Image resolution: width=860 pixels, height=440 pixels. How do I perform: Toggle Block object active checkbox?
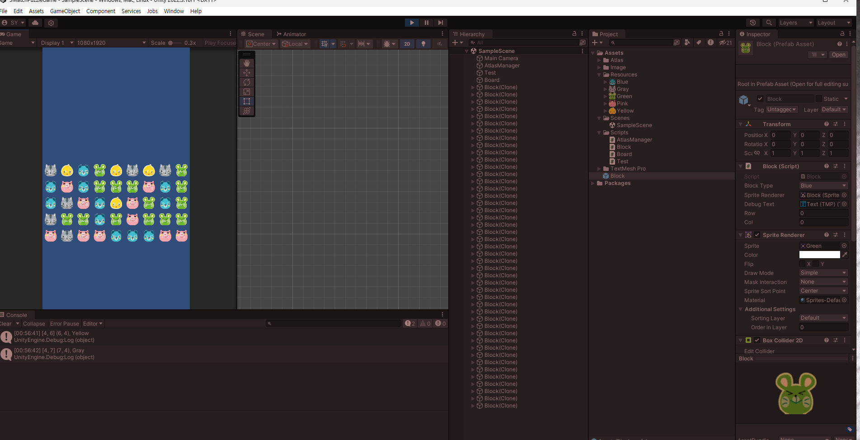(760, 99)
